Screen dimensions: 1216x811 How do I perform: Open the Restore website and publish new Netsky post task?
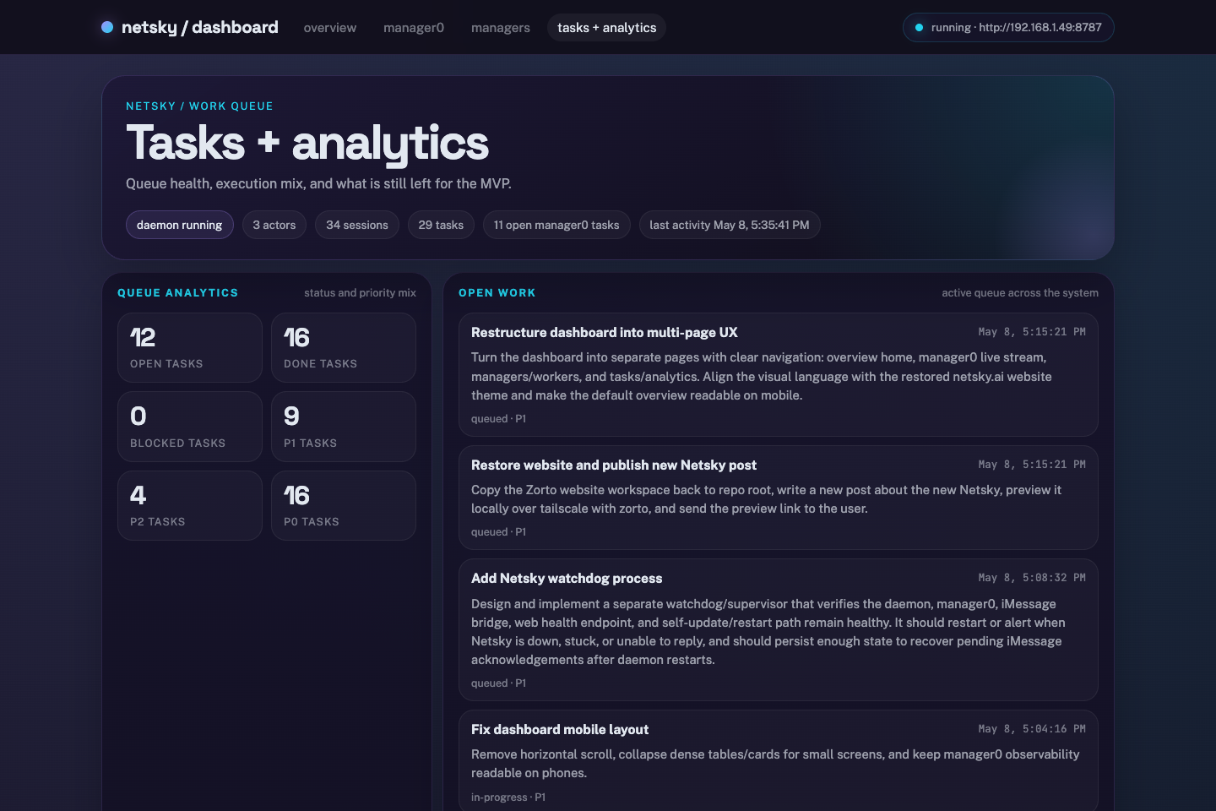[614, 465]
